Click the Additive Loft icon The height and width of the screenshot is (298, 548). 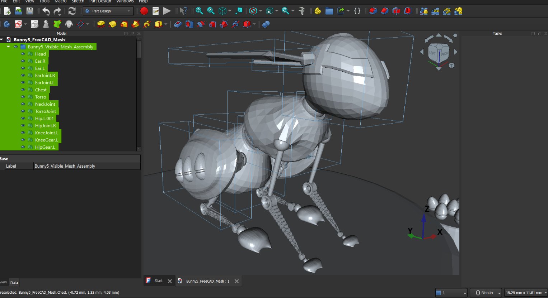(x=124, y=24)
